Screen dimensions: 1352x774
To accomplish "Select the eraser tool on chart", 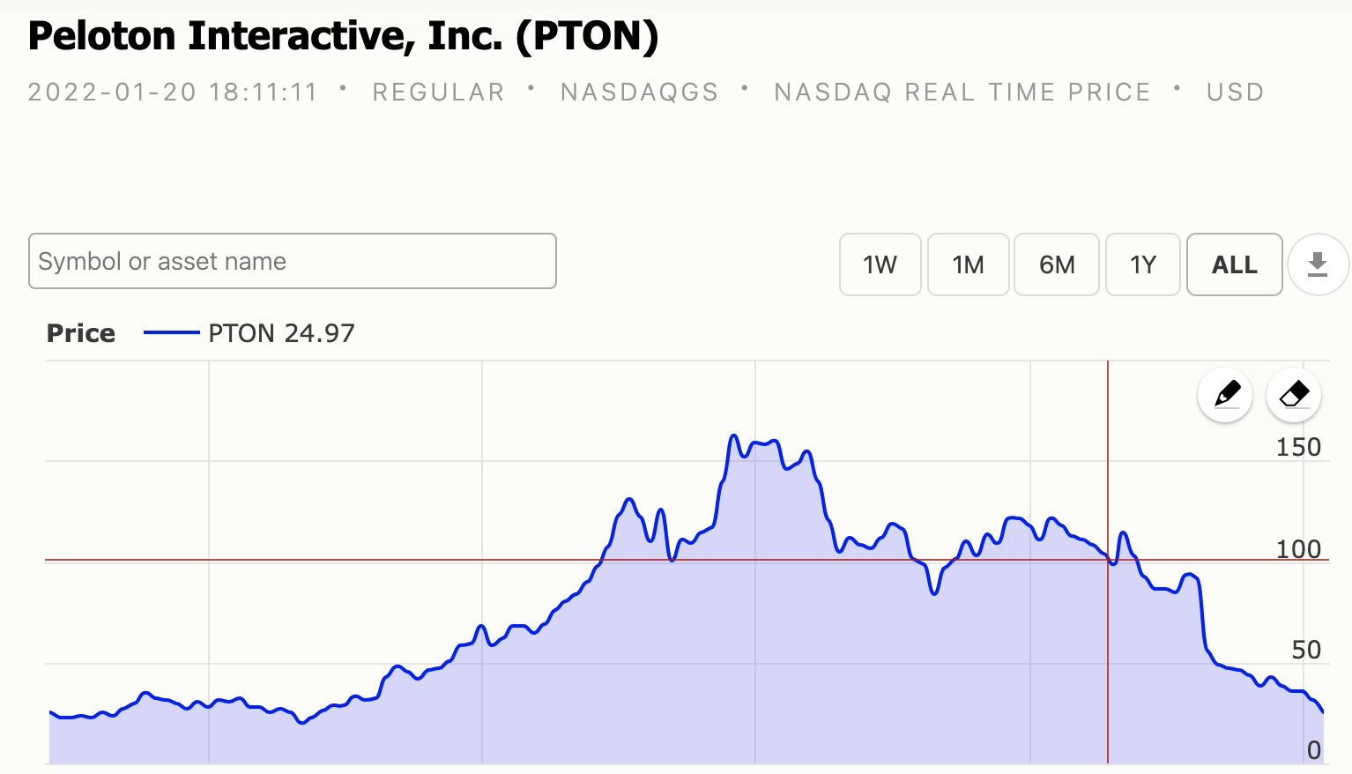I will pyautogui.click(x=1293, y=394).
